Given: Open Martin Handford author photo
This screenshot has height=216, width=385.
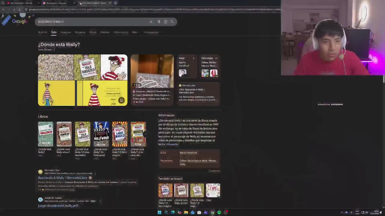Looking at the screenshot, I should (x=183, y=73).
